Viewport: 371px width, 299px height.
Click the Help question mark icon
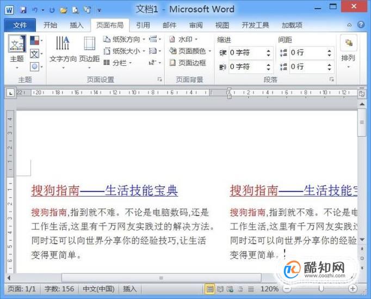coord(361,25)
